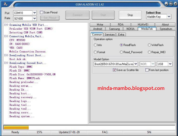Click the 'Reading recovery...' log line
The width and height of the screenshot is (178, 136).
(23, 97)
